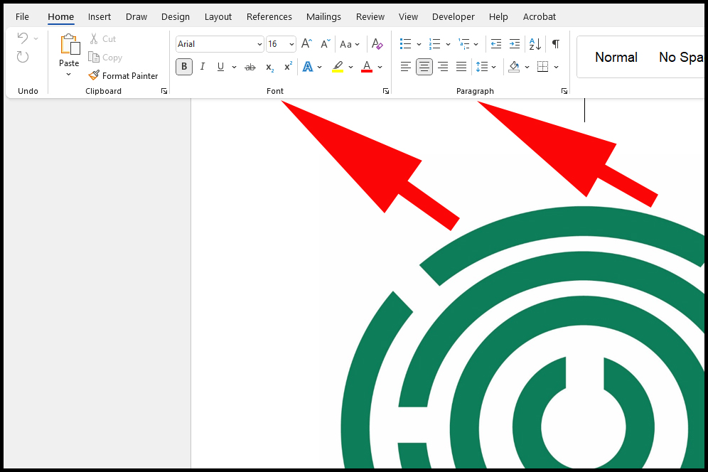Expand highlight color options arrow
Screen dimensions: 708x472
[351, 68]
